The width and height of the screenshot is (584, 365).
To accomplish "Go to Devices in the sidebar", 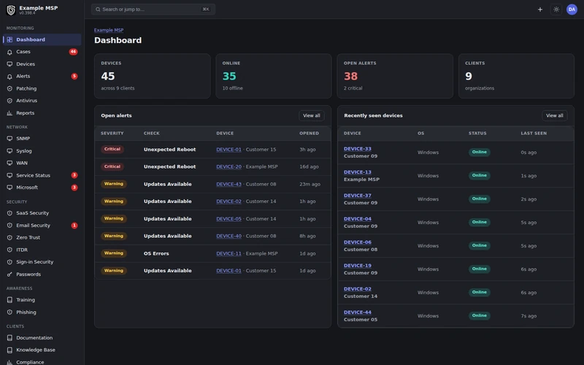I will 42,64.
